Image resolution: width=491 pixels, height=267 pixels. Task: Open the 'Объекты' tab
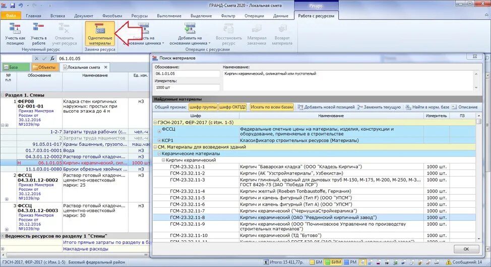coord(45,67)
